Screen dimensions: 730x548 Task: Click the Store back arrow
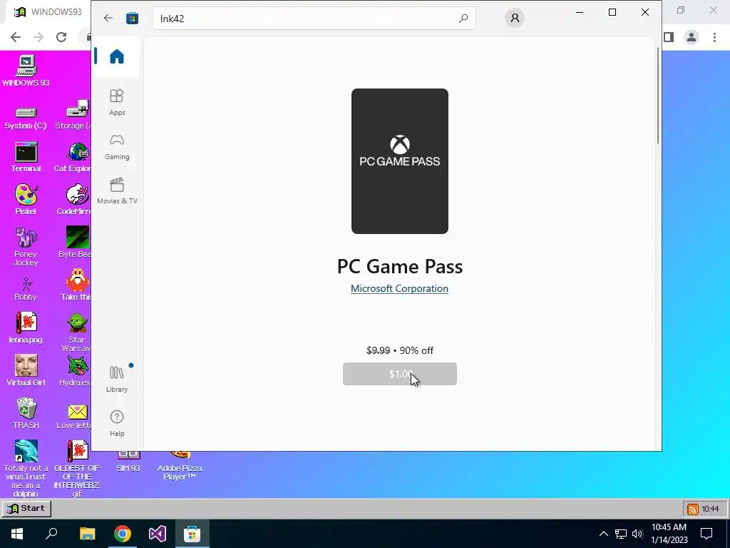click(108, 18)
